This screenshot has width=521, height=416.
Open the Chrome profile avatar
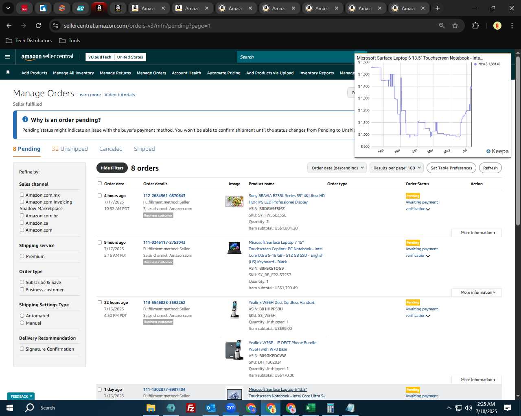[x=497, y=26]
